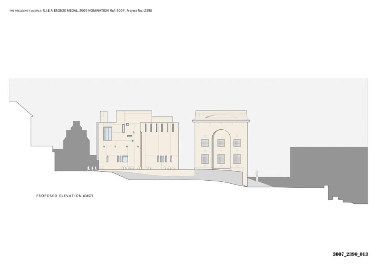Click the "Ref.-3007, Project No.-2390" text
The height and width of the screenshot is (267, 377).
click(131, 11)
